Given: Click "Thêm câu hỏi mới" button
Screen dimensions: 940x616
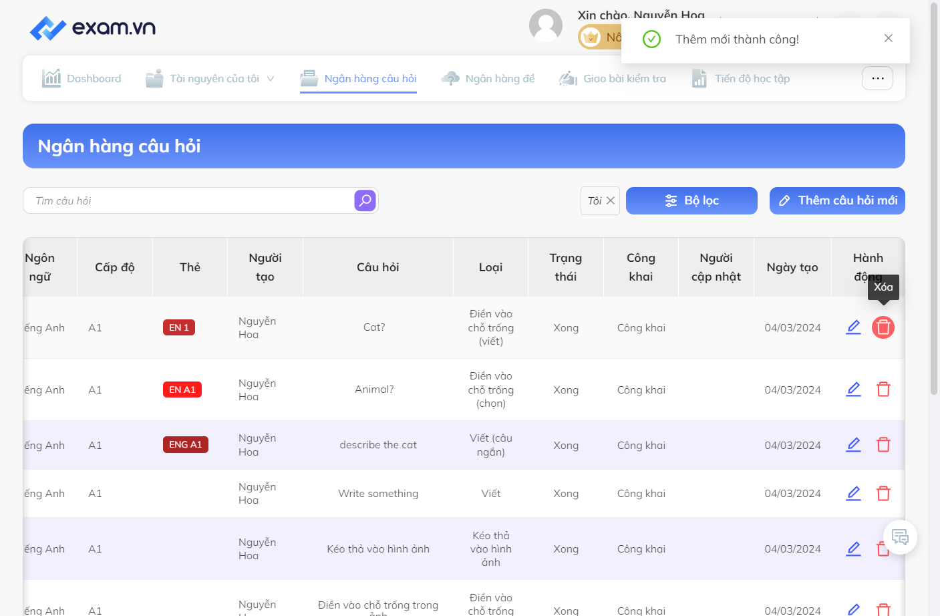Looking at the screenshot, I should (x=837, y=200).
